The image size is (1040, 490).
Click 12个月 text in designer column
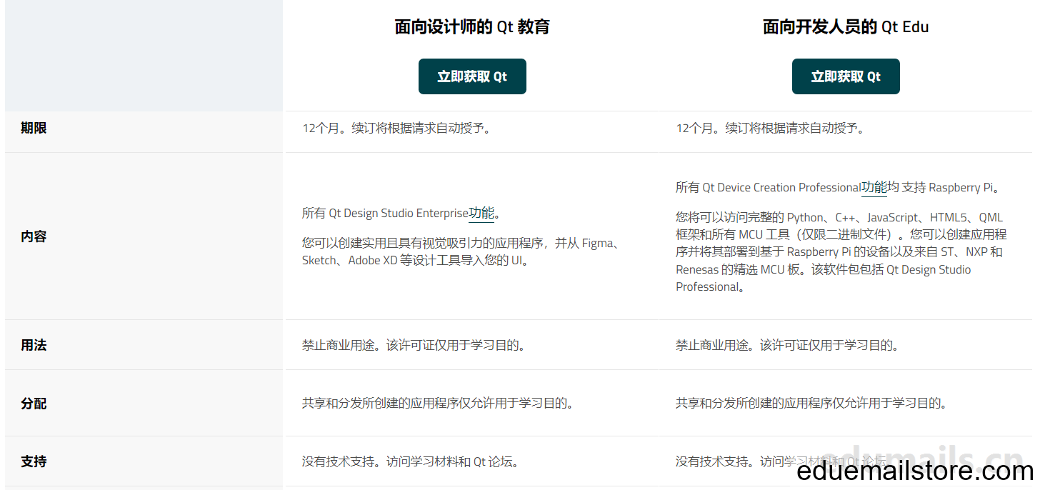[399, 129]
